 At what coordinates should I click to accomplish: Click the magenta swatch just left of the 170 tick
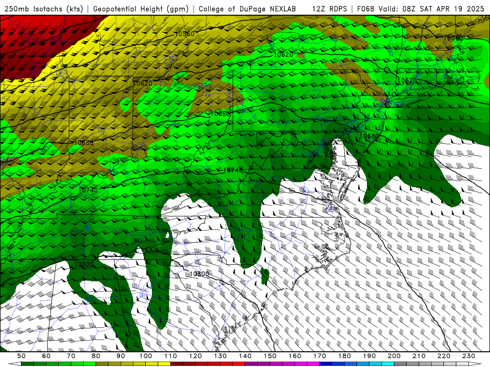(314, 364)
